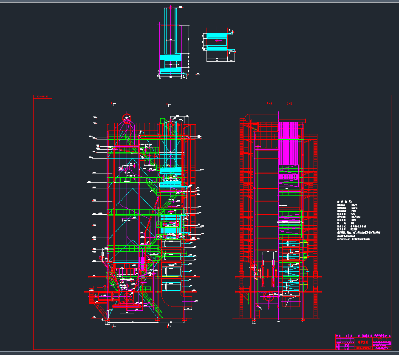Click the lower B section cut marker
Screen dimensions: 399x355
(169, 326)
